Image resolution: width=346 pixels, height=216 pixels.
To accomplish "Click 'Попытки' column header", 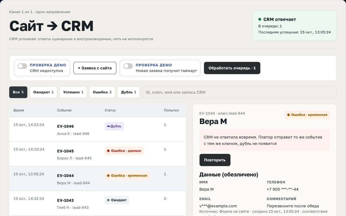I will (171, 110).
